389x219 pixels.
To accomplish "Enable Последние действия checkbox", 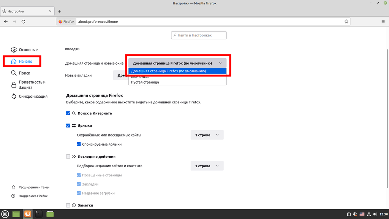I will (68, 156).
